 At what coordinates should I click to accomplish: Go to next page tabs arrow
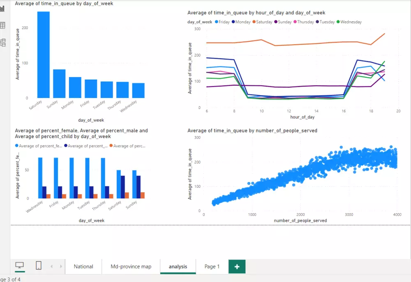pyautogui.click(x=61, y=266)
